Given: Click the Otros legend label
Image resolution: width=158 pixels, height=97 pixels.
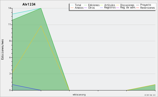Looking at the screenshot, I should [x=91, y=8].
